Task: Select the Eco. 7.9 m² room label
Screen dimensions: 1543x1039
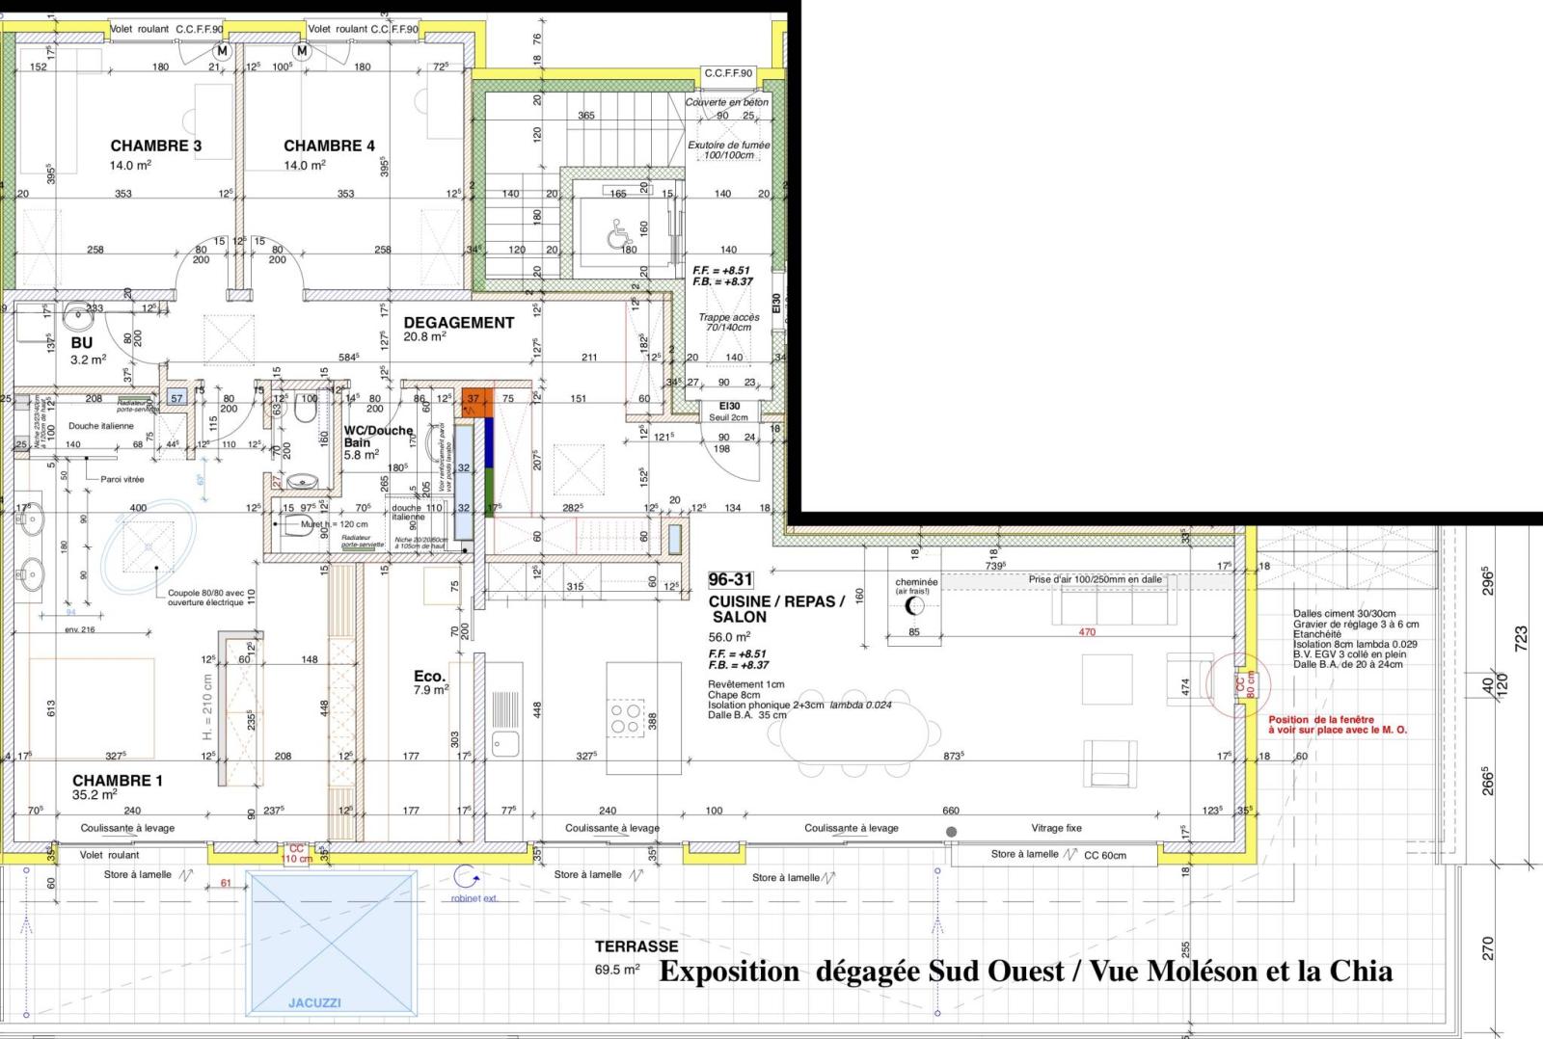Action: coord(430,682)
